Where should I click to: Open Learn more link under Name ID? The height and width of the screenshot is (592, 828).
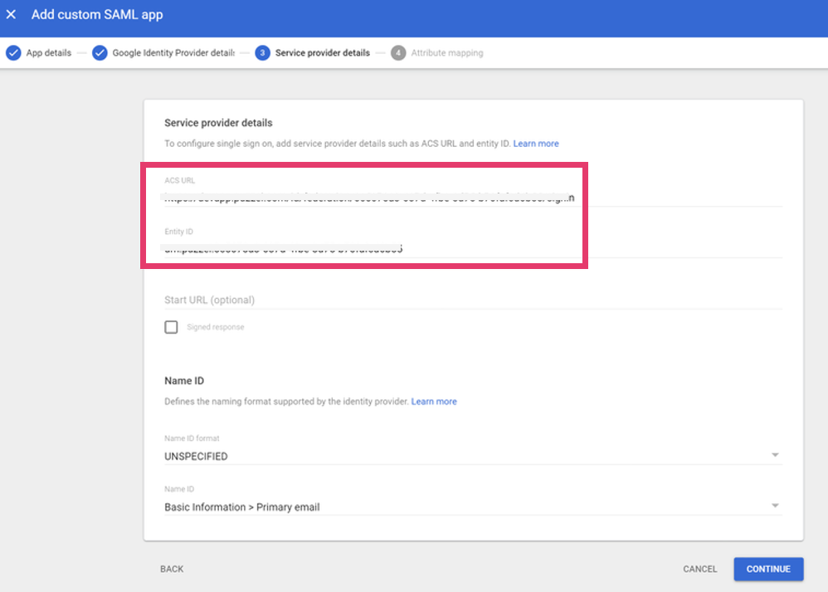pyautogui.click(x=434, y=402)
